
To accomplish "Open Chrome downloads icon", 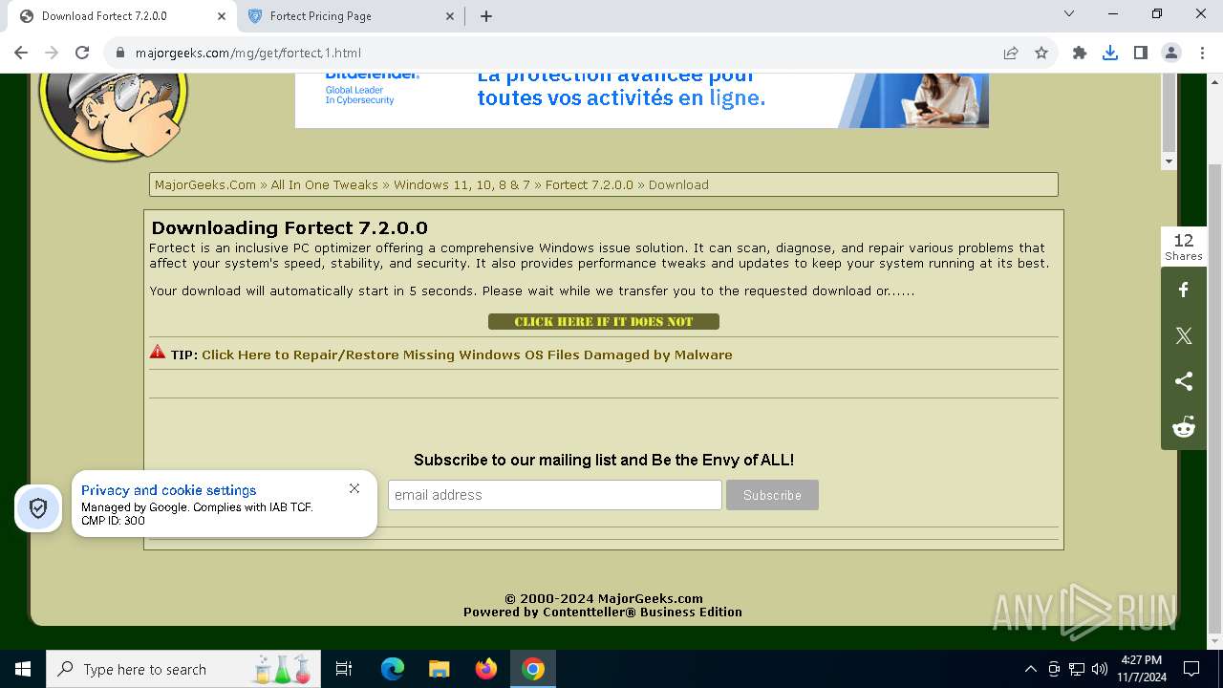I will 1110,53.
